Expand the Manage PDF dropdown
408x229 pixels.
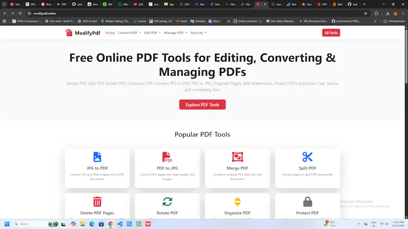pos(175,33)
